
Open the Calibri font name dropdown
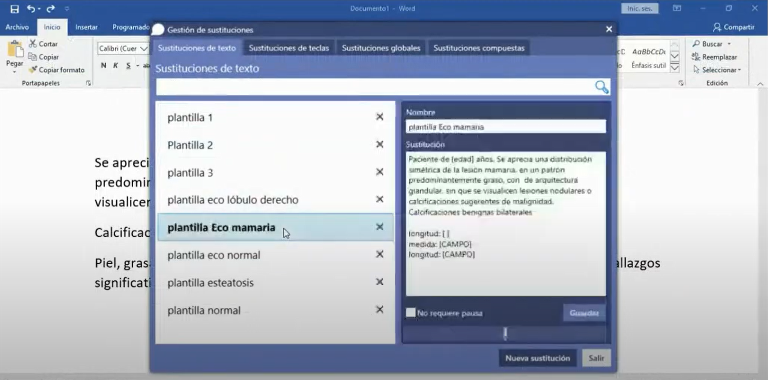[x=144, y=49]
